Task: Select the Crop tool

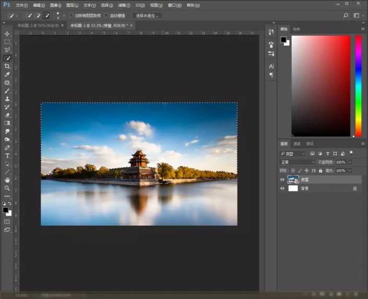Action: pos(7,66)
